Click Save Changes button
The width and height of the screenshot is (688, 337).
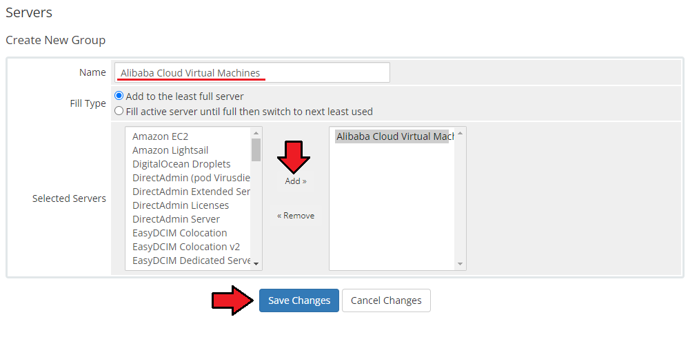(x=299, y=300)
